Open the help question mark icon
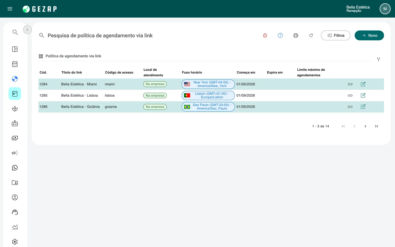Image resolution: width=395 pixels, height=247 pixels. 280,35
